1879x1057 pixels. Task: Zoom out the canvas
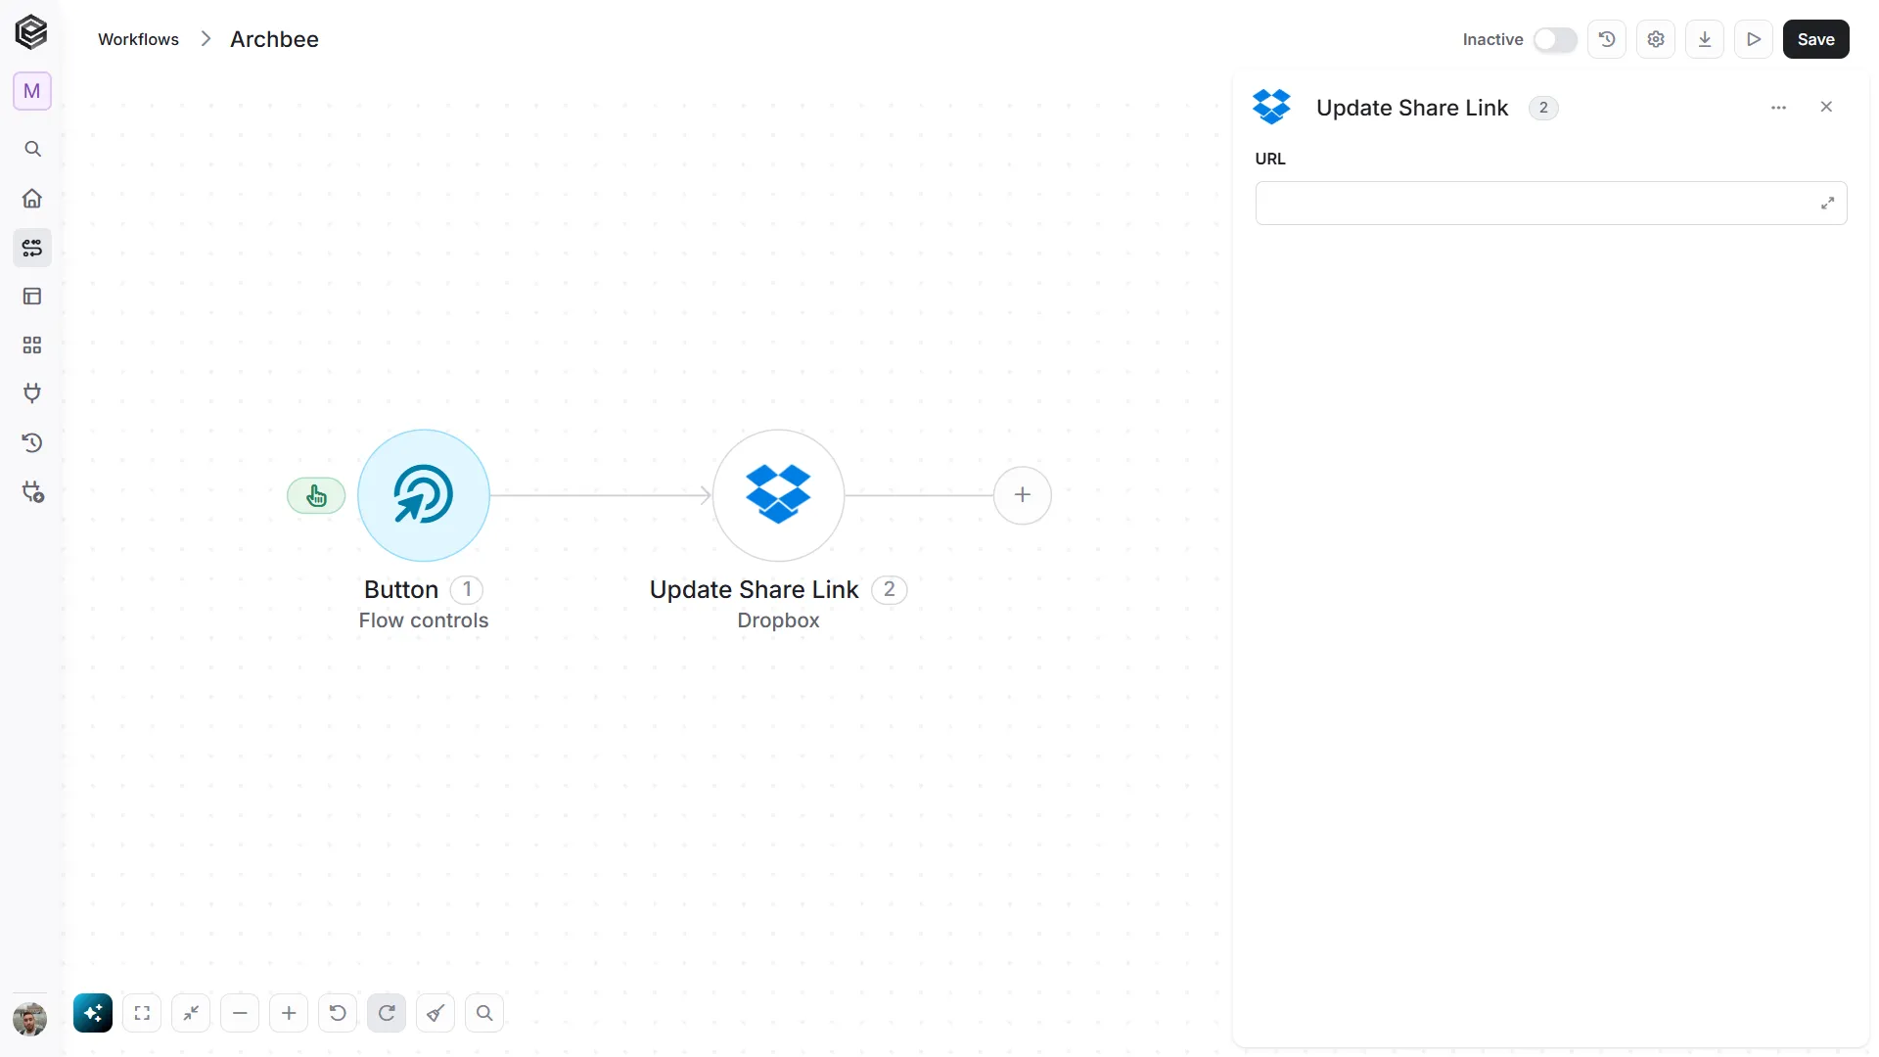coord(240,1013)
